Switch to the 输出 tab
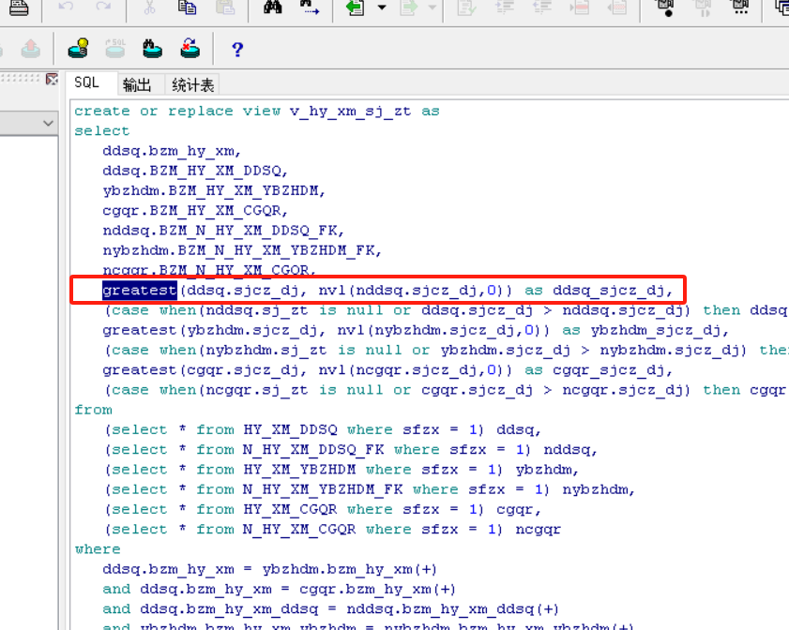The width and height of the screenshot is (789, 630). pos(137,85)
